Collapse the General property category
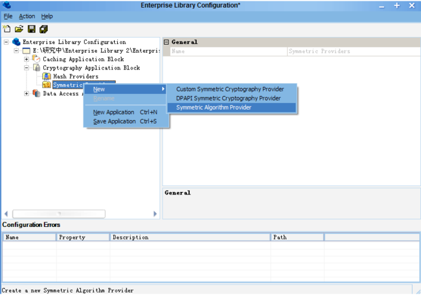This screenshot has height=295, width=421. coord(166,42)
